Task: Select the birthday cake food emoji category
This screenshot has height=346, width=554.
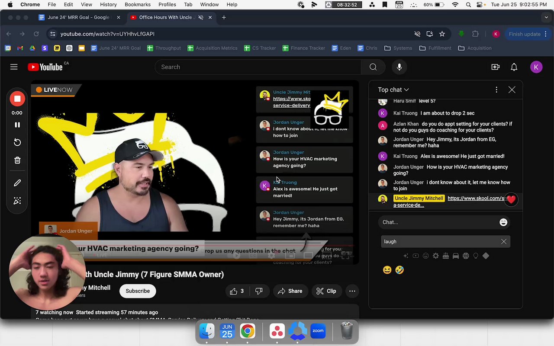Action: [445, 256]
